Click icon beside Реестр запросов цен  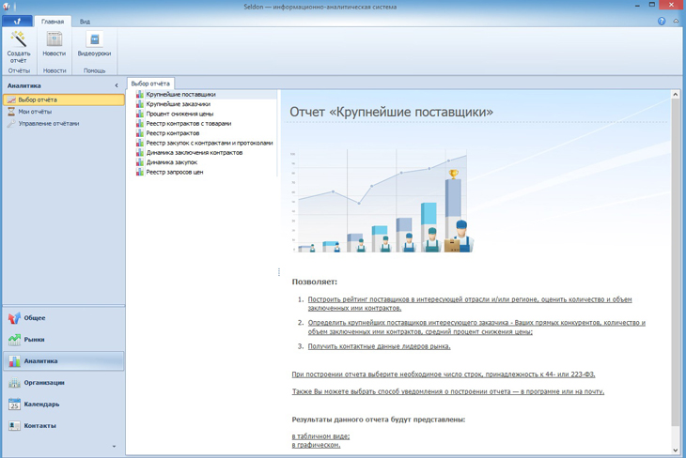[x=140, y=172]
